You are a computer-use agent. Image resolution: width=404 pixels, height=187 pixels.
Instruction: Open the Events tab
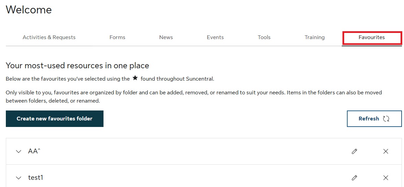(215, 37)
